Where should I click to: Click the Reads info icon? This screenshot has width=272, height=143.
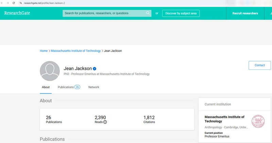tap(105, 122)
